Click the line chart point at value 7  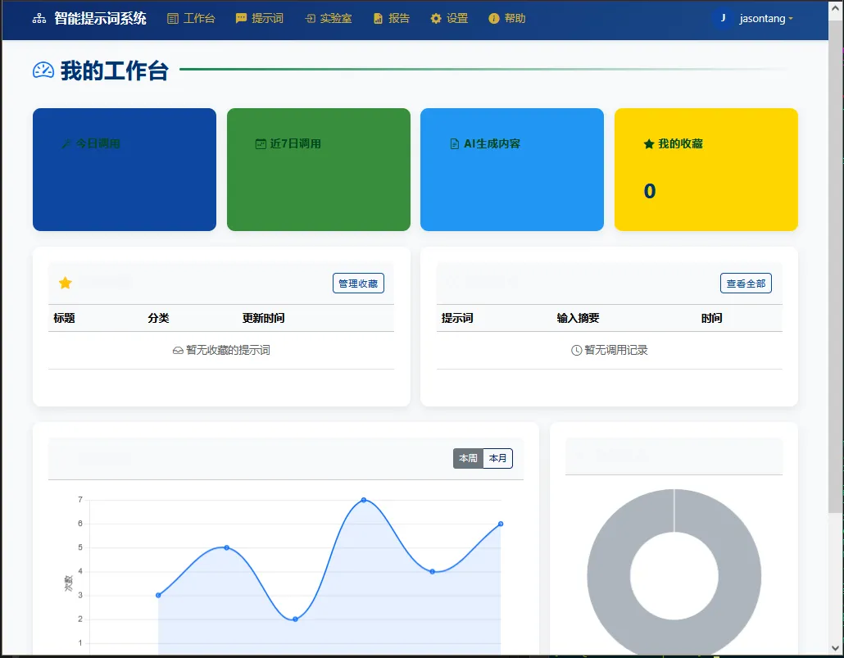pos(364,500)
